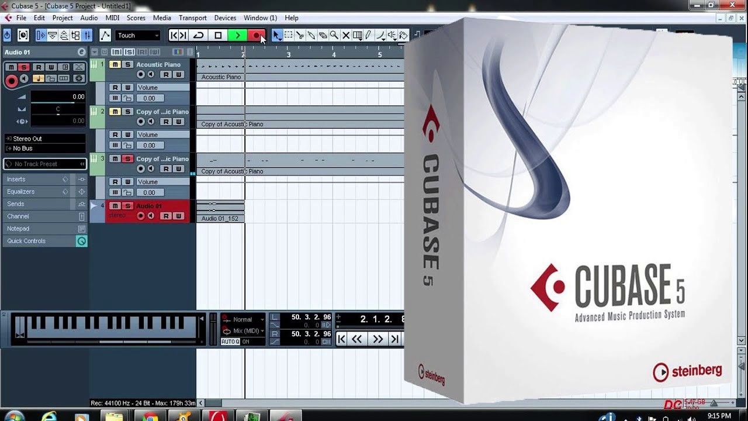
Task: Solo the track 3 Copy of Piano
Action: tap(127, 158)
